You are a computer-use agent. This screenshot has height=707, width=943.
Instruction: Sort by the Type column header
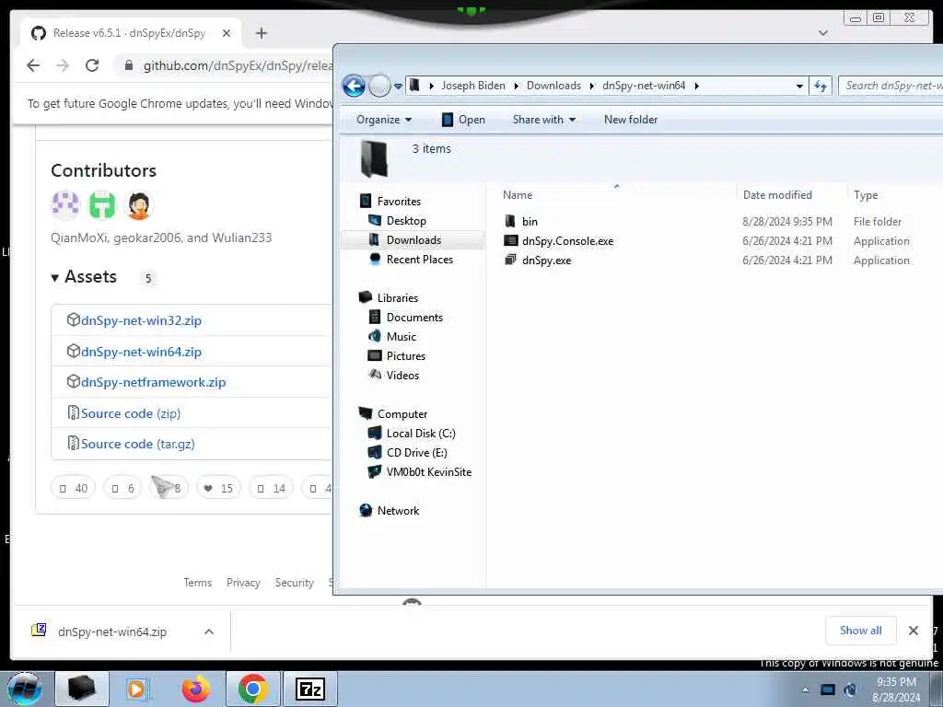click(866, 195)
